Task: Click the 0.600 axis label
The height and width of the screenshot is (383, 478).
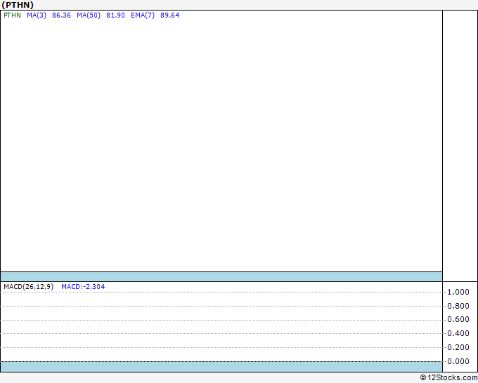Action: pos(458,319)
